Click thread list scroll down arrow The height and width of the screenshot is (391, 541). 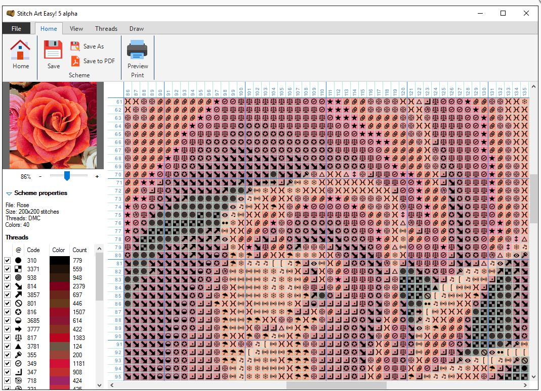point(99,385)
